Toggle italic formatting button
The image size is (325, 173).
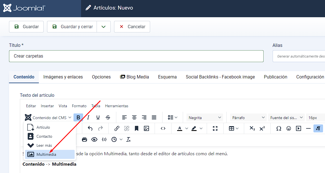pyautogui.click(x=88, y=117)
